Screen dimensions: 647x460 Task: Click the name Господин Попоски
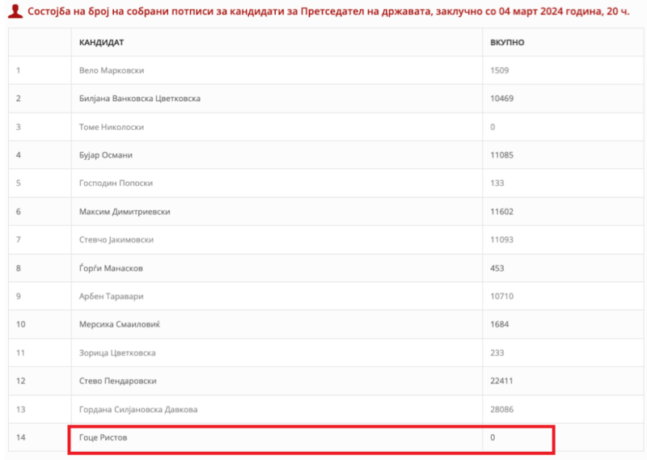pos(116,184)
